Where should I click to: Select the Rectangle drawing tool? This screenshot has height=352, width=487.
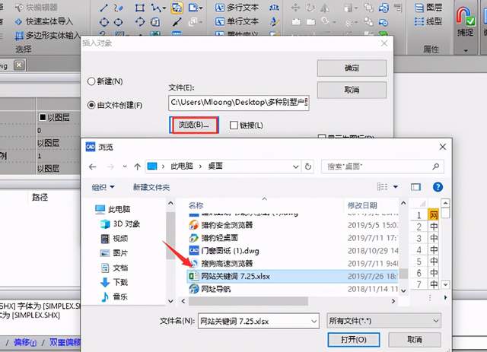tap(140, 8)
